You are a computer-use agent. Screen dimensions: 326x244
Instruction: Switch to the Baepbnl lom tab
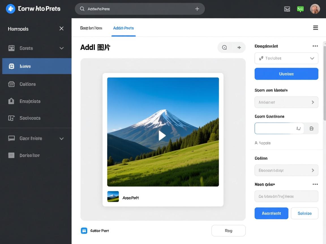point(91,28)
